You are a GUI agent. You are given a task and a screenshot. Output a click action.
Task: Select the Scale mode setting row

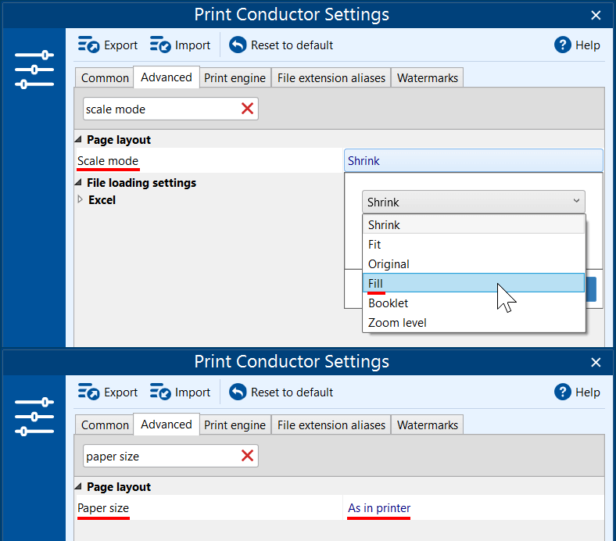[x=209, y=160]
